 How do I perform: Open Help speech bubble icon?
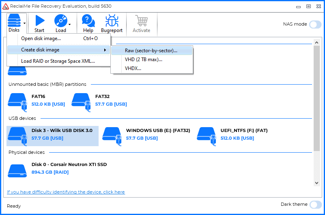[x=88, y=21]
